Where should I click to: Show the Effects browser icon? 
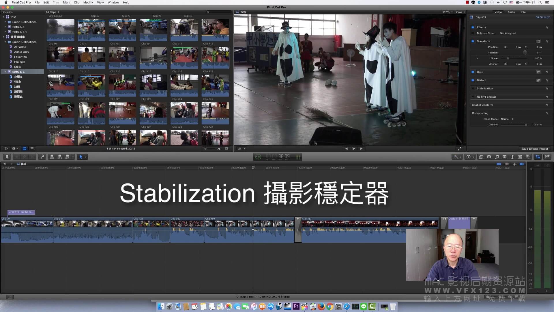481,157
